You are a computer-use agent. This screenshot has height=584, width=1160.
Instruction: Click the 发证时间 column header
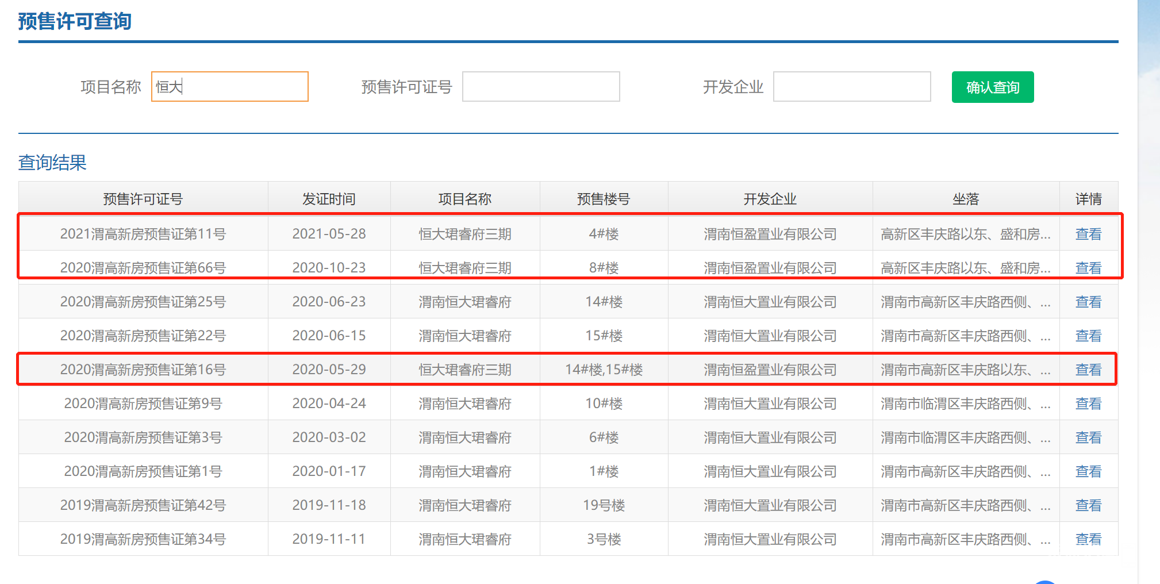(329, 199)
